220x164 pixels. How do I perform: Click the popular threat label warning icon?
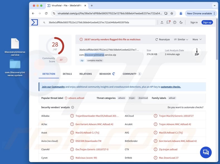click(x=66, y=98)
